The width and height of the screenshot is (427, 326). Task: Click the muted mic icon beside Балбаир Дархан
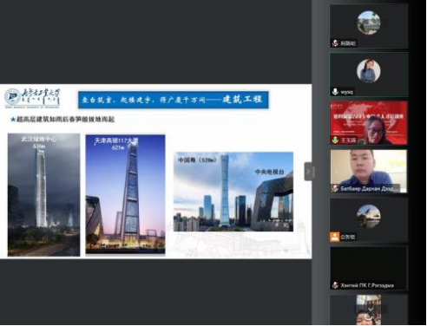335,188
